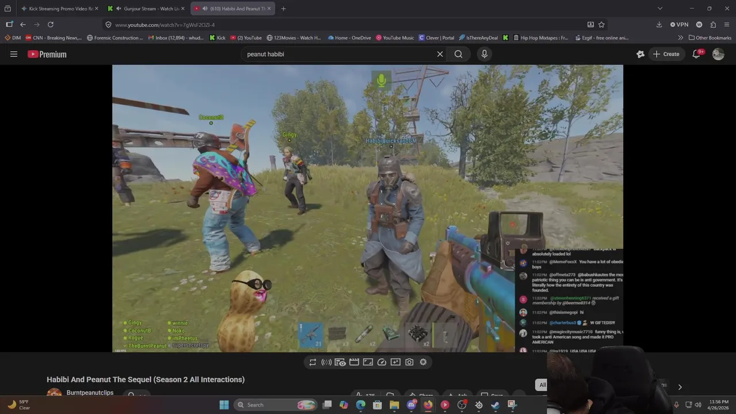Open enhancer settings gear below video
The image size is (736, 414).
(423, 362)
